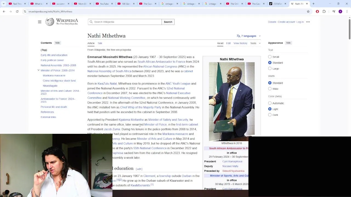Open the Extensions puzzle icon
Viewport: 351px width, 197px height.
pos(324,11)
